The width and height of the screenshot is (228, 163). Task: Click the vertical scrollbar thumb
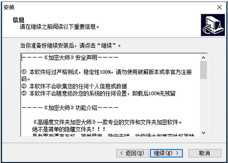203,70
